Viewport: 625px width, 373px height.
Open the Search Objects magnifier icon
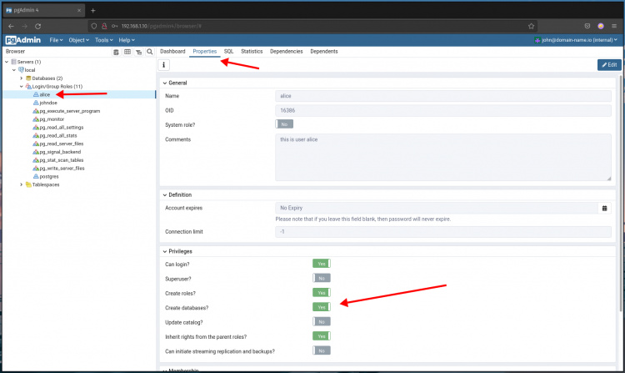(149, 52)
